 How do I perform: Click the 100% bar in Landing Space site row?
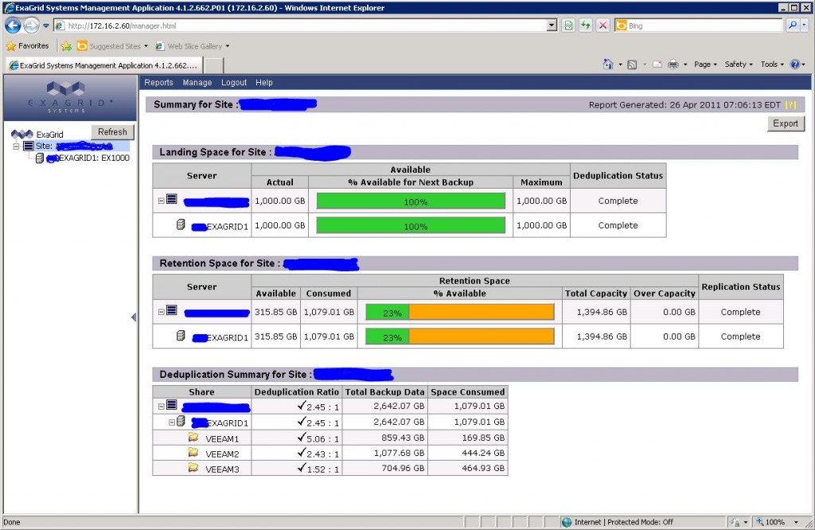pos(411,201)
